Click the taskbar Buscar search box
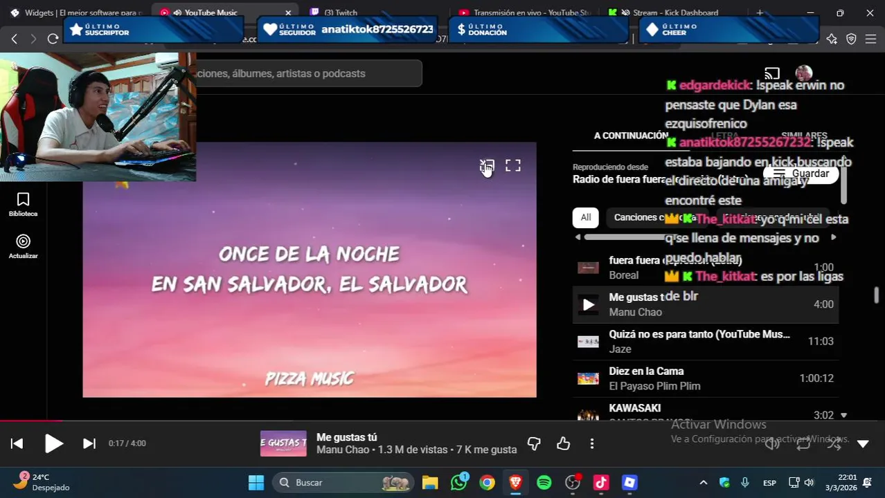This screenshot has width=885, height=498. (343, 483)
